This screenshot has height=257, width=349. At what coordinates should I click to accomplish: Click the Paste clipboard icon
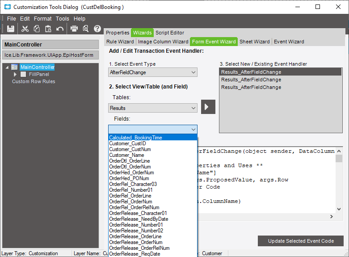pyautogui.click(x=48, y=29)
